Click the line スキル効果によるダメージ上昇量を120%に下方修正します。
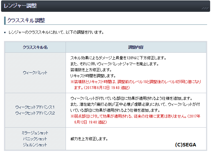 (x=118, y=58)
